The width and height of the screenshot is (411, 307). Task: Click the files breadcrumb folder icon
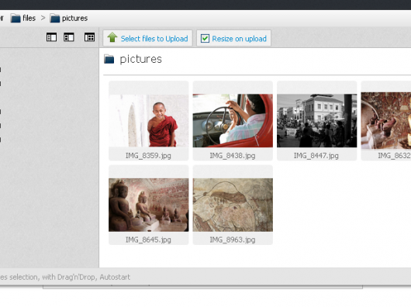click(x=16, y=19)
